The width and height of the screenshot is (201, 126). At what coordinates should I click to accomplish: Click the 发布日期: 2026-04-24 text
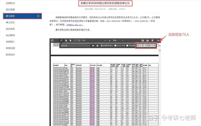coord(95,9)
